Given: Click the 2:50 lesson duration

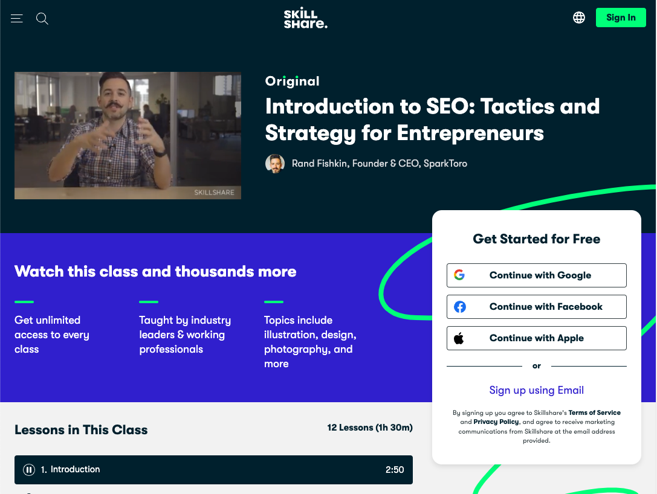Looking at the screenshot, I should [x=395, y=470].
